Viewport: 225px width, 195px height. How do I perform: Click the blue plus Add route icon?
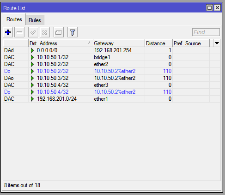click(8, 32)
